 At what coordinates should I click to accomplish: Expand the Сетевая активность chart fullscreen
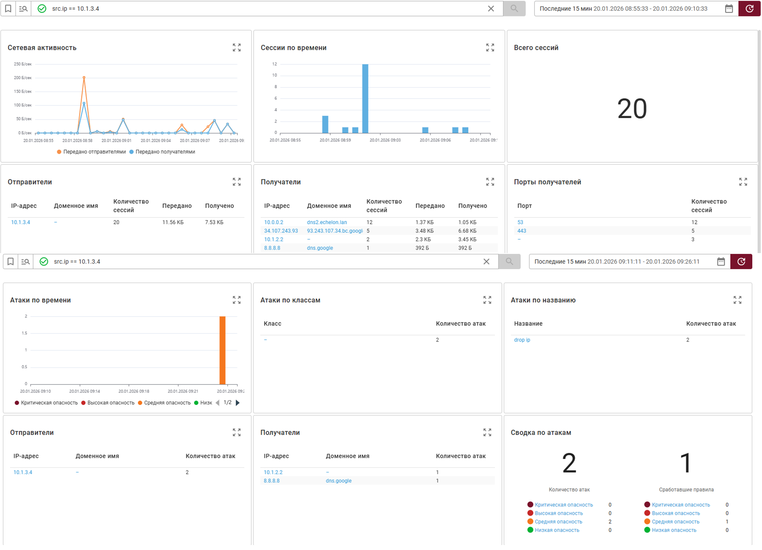tap(237, 47)
